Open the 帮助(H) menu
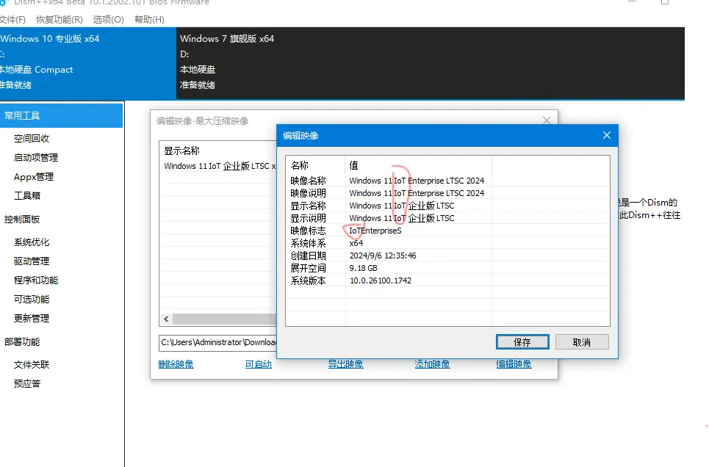The height and width of the screenshot is (467, 709). 149,19
